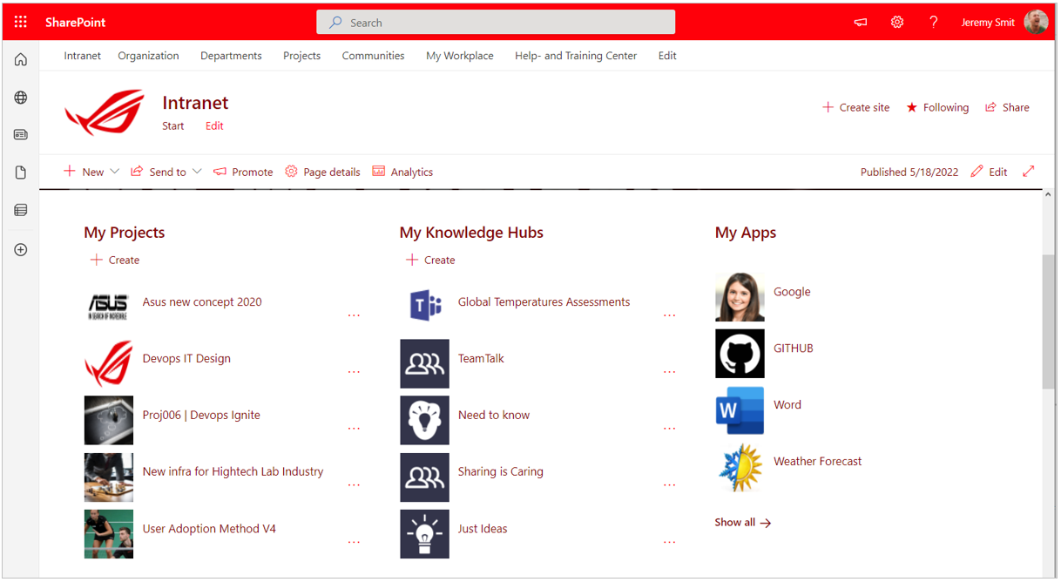Open the My news sidebar icon
The height and width of the screenshot is (582, 1061).
(20, 135)
